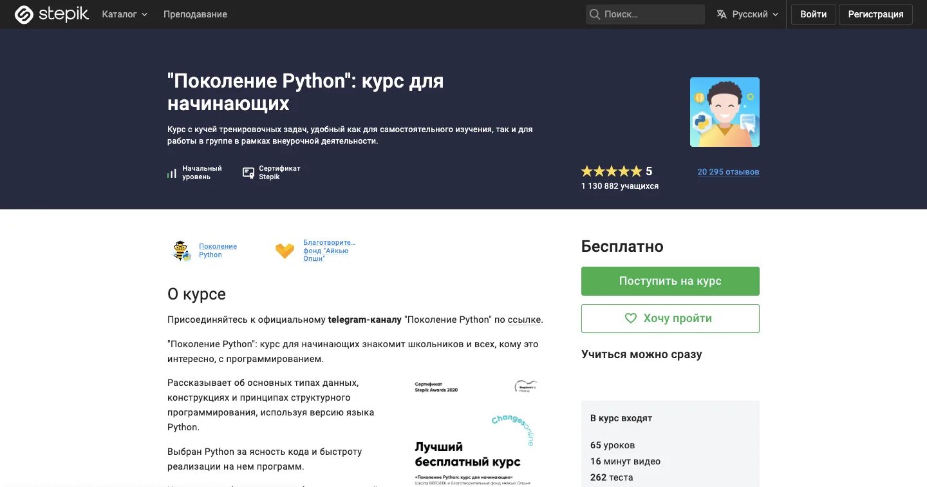This screenshot has width=927, height=487.
Task: Click the Регистрация button
Action: (876, 14)
